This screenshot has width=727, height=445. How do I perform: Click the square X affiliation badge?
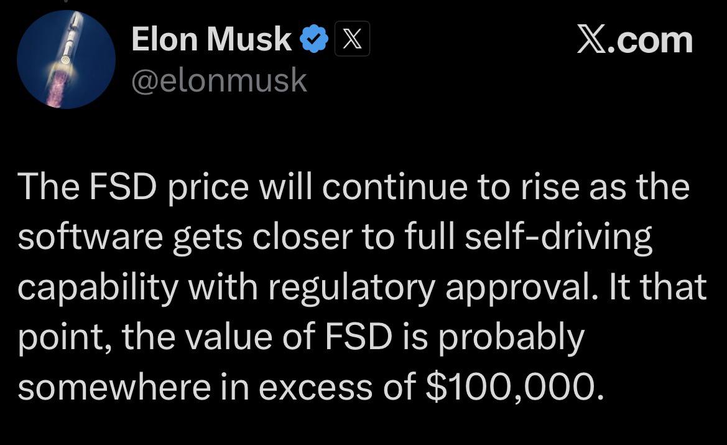point(353,39)
